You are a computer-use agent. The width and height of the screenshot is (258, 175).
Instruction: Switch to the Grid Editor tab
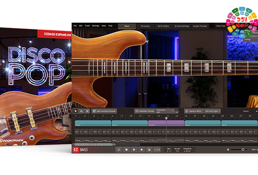point(163,26)
